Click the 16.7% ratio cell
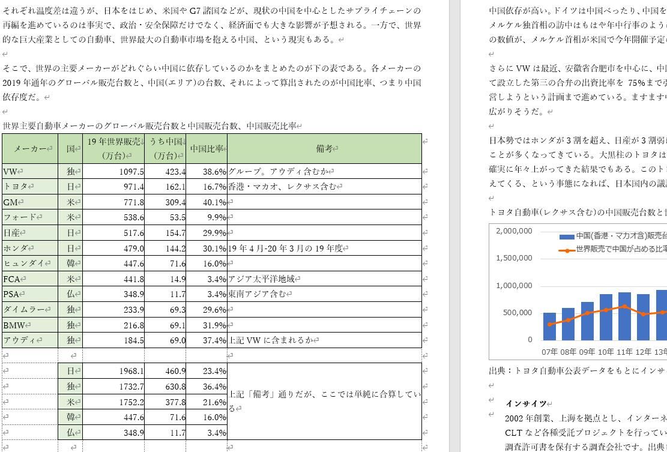The width and height of the screenshot is (667, 452). pos(207,187)
